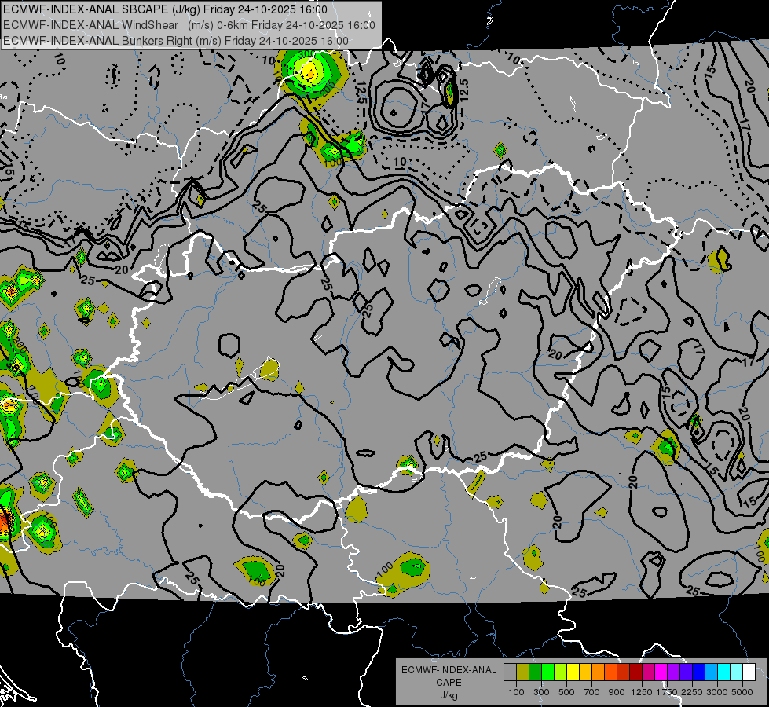The image size is (769, 707).
Task: Click the legend tick label 1750
Action: click(x=667, y=692)
